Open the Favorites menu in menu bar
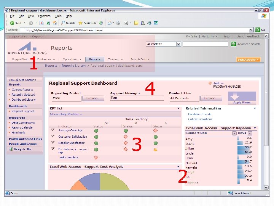 44,16
